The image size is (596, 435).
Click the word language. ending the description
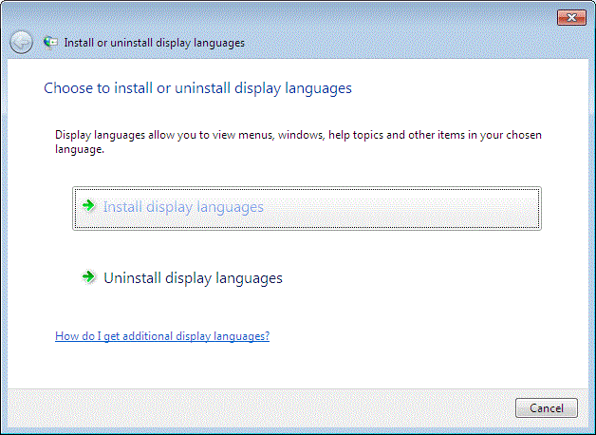coord(80,149)
